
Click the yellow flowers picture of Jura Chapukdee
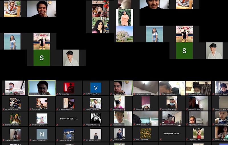(146, 134)
